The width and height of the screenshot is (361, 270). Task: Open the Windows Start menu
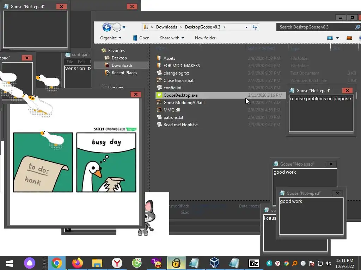tap(9, 263)
